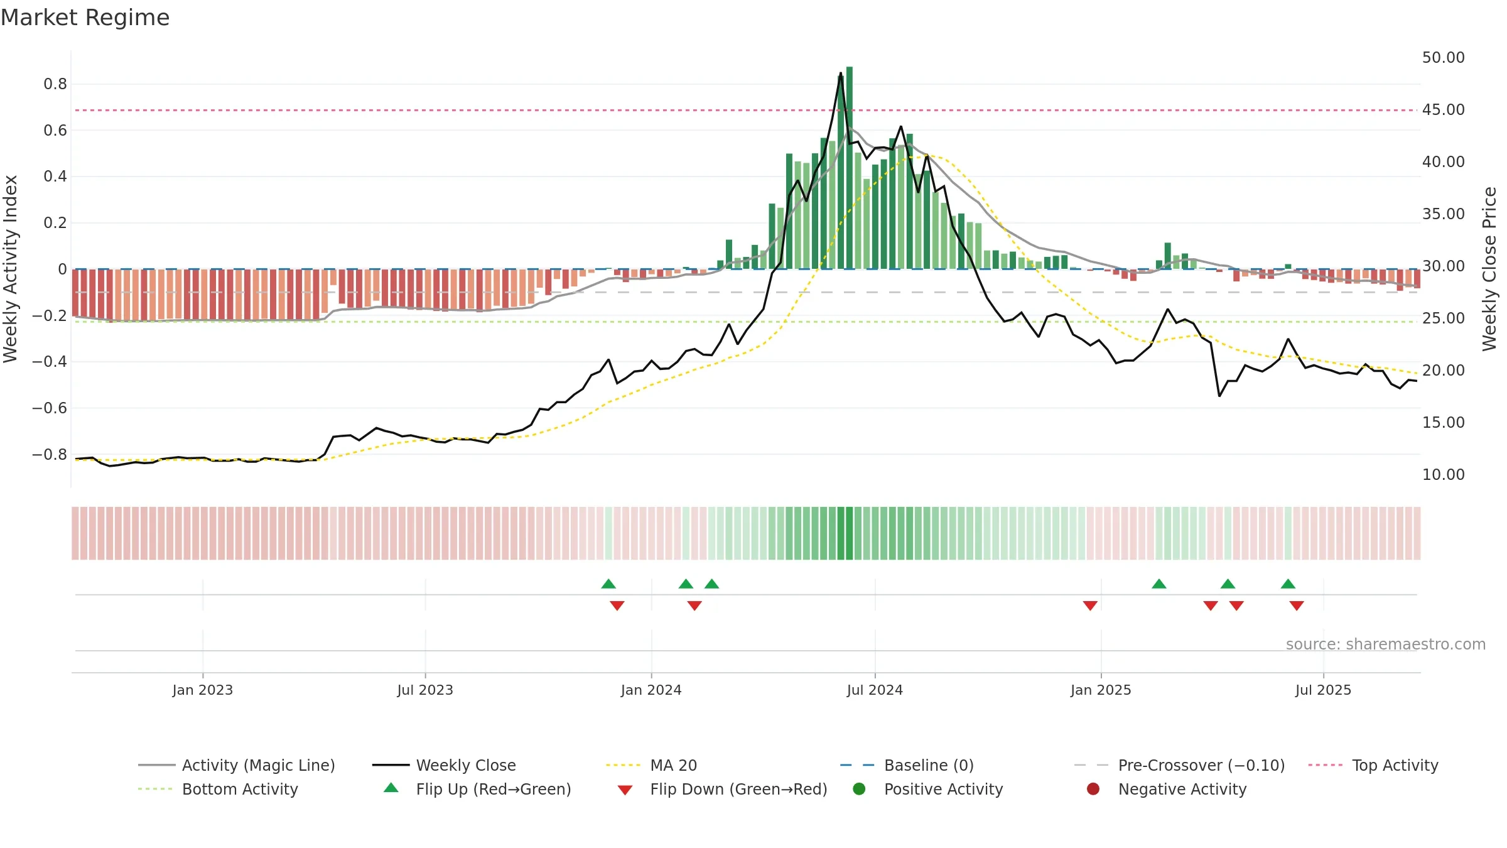Click the 45.00 price tick label
Viewport: 1507px width, 848px height.
click(1444, 109)
